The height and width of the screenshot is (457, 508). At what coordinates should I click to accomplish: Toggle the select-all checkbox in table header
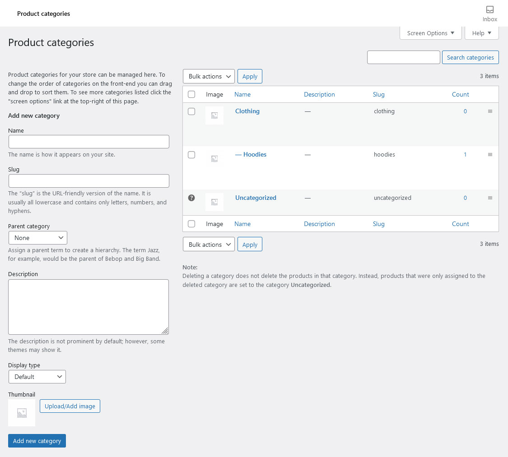pos(191,94)
